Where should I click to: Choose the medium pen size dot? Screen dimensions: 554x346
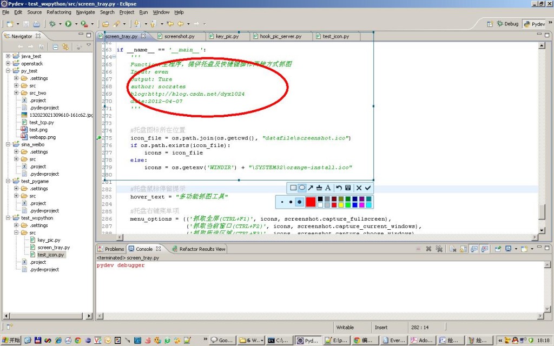point(291,202)
